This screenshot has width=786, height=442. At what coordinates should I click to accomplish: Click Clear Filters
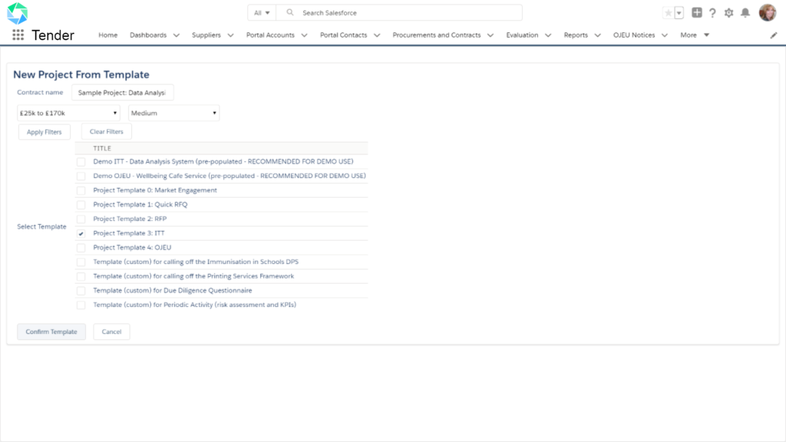(105, 131)
